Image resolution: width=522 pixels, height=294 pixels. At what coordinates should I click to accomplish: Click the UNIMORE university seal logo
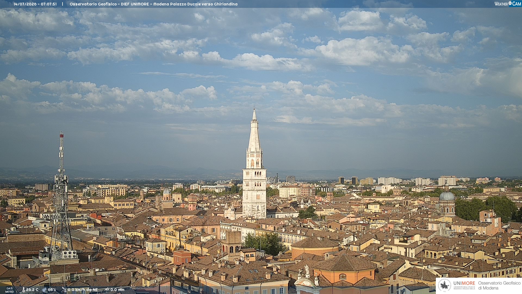pyautogui.click(x=445, y=286)
